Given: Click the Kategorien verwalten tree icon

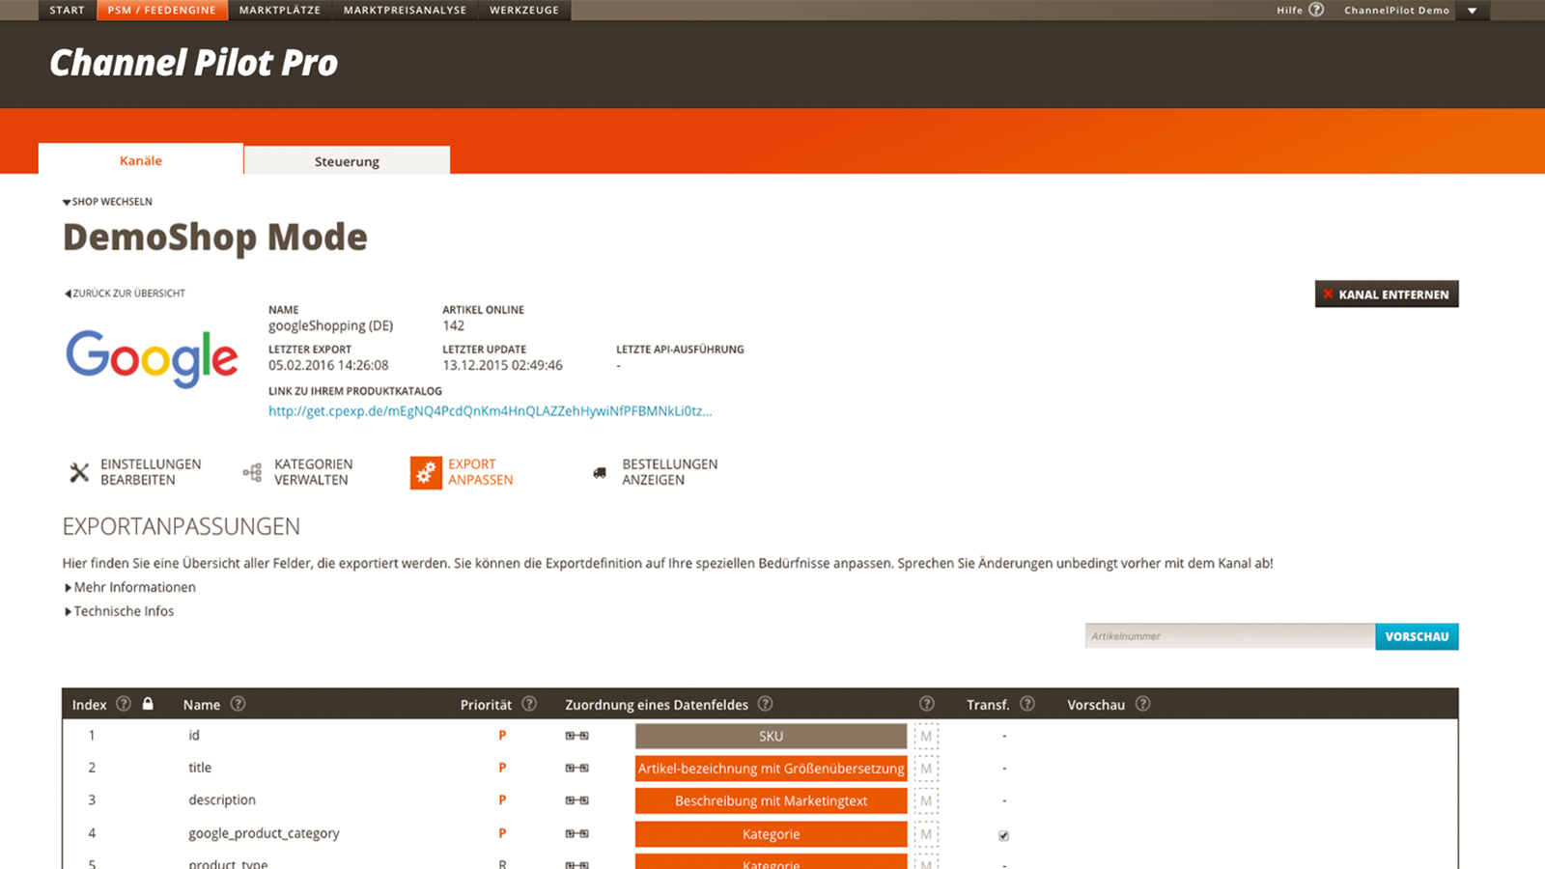Looking at the screenshot, I should click(252, 472).
